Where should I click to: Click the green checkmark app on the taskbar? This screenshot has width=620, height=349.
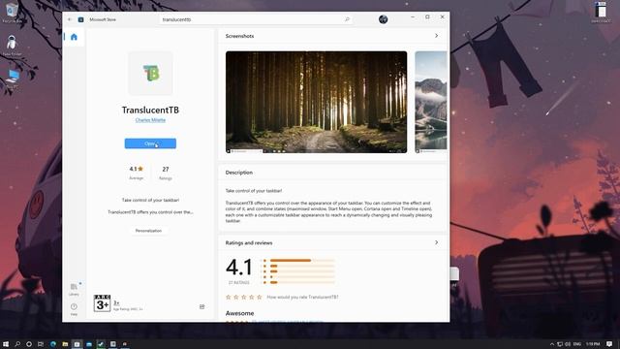[x=101, y=344]
